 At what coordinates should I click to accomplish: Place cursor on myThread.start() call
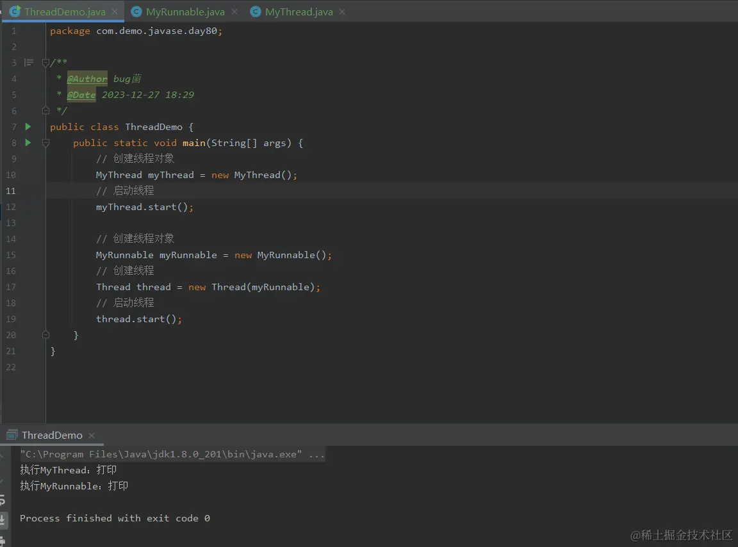(145, 207)
